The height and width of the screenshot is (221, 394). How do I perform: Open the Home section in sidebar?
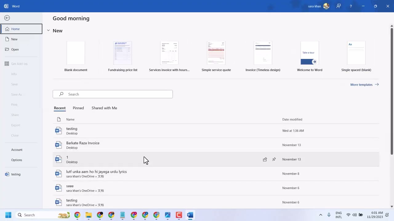point(21,29)
